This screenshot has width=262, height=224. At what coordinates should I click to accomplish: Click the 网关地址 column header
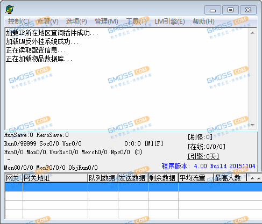(55, 178)
